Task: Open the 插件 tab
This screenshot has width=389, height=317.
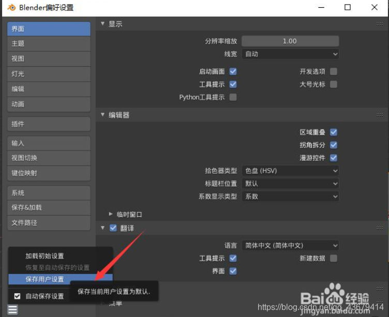Action: 49,124
